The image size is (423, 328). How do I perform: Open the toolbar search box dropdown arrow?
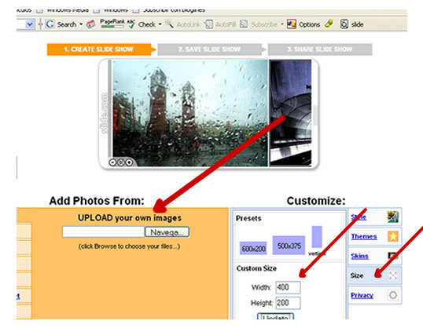(x=30, y=24)
